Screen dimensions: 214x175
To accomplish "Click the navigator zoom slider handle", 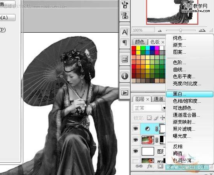I will (181, 30).
